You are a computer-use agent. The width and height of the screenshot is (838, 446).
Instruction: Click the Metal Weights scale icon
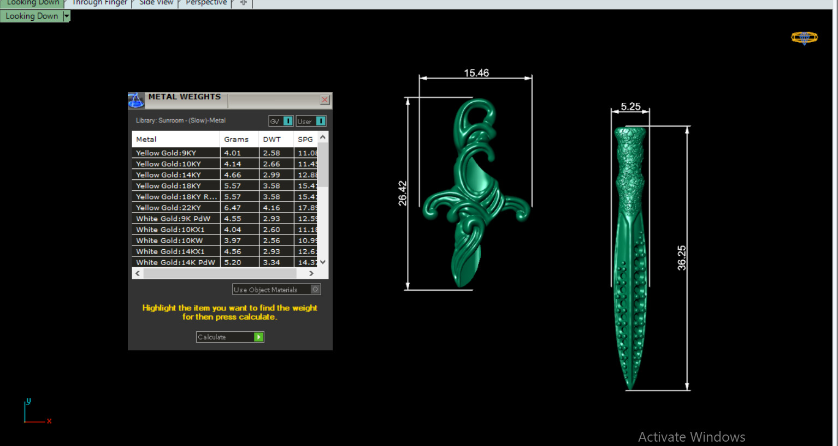(136, 101)
